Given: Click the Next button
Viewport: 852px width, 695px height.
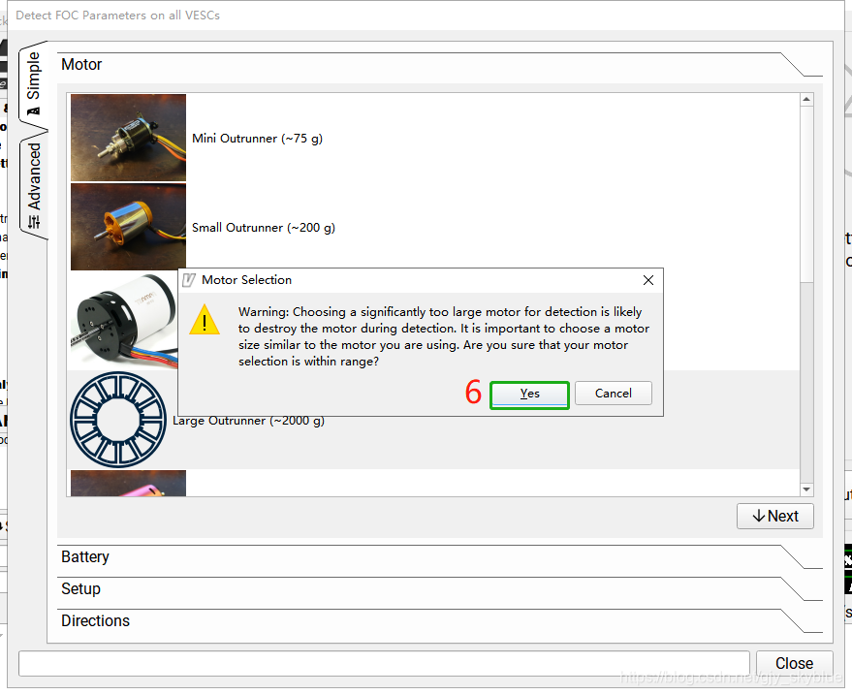Looking at the screenshot, I should (774, 516).
